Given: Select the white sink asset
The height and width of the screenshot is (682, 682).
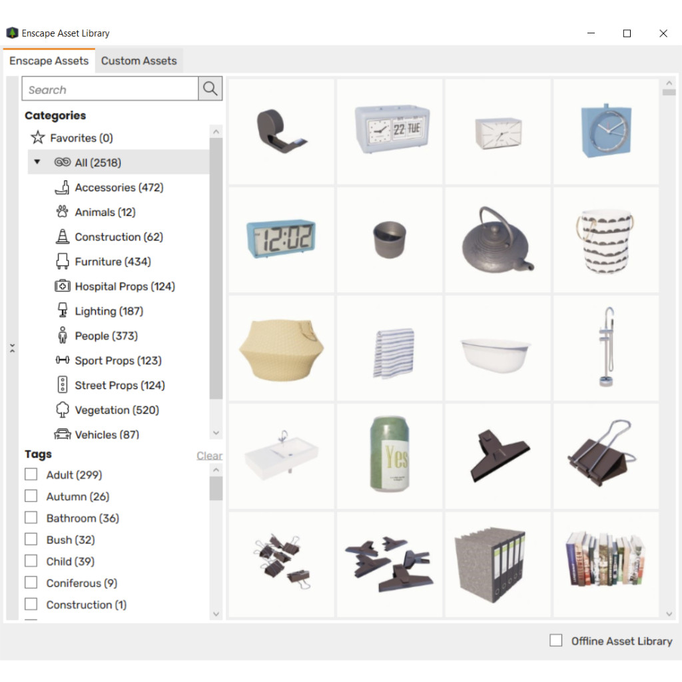Looking at the screenshot, I should 282,456.
